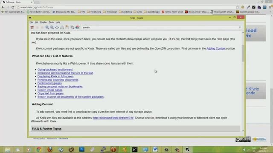Click the search go icon in Kiwix search box

[240, 27]
